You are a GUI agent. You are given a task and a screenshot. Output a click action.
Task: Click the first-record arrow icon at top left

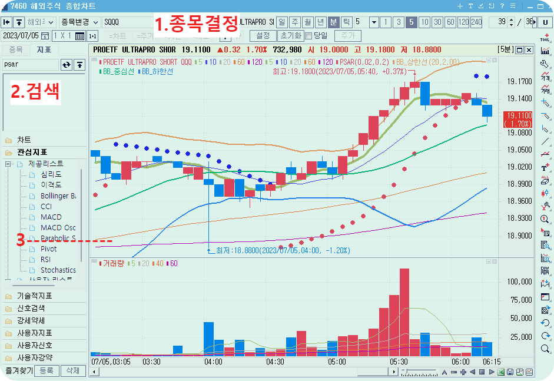pyautogui.click(x=6, y=22)
